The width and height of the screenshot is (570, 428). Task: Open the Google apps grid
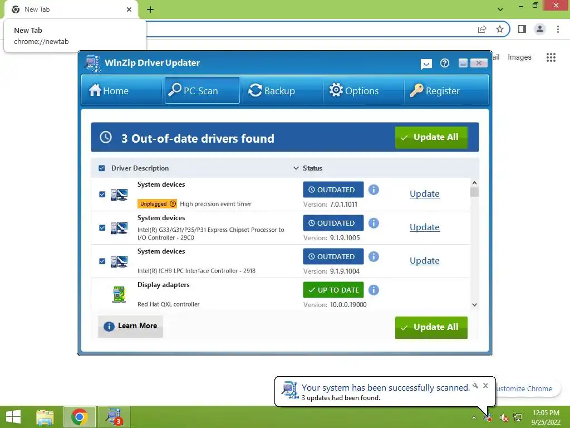551,57
